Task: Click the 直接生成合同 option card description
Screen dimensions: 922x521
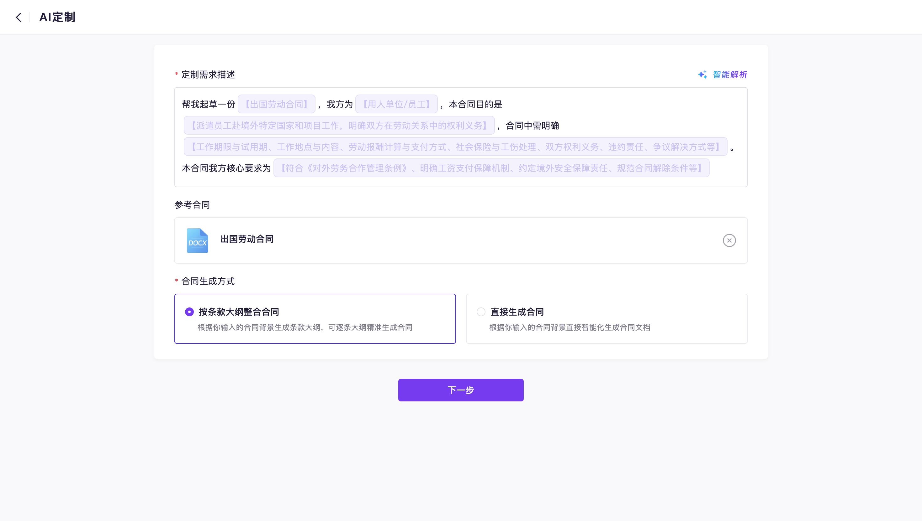Action: [570, 328]
